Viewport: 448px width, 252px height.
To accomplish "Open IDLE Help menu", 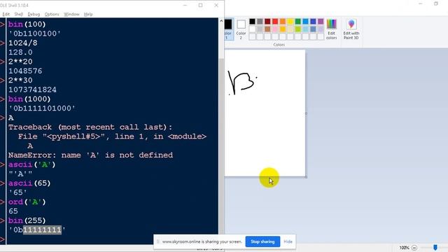I will [88, 14].
